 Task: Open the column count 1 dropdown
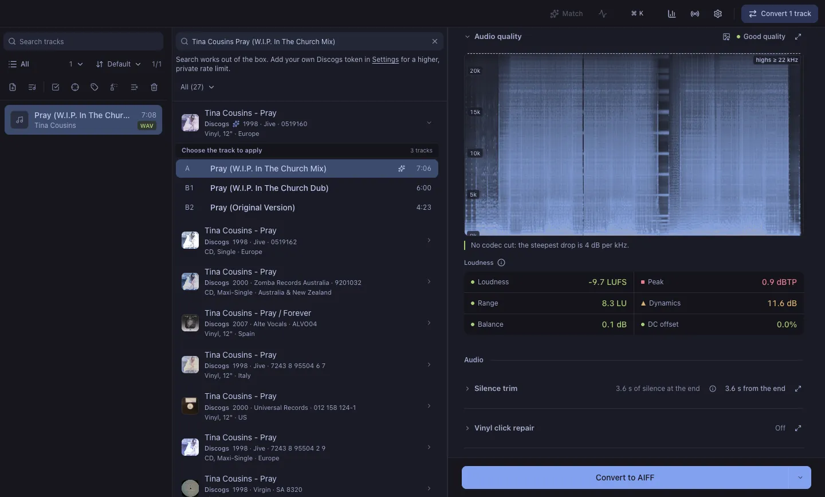click(x=76, y=64)
